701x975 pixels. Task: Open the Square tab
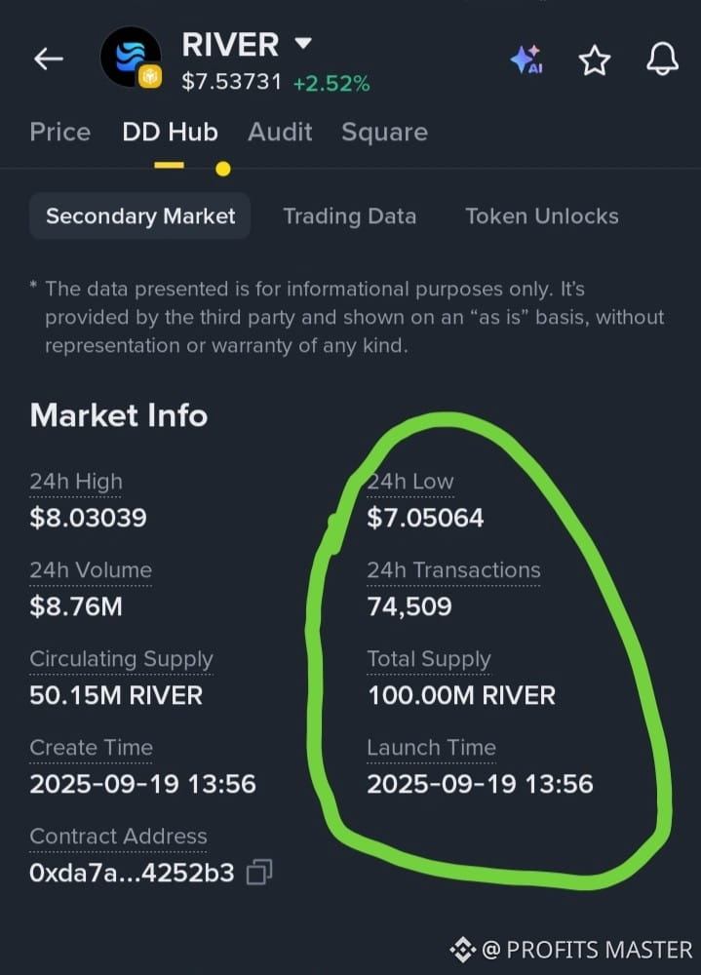384,132
